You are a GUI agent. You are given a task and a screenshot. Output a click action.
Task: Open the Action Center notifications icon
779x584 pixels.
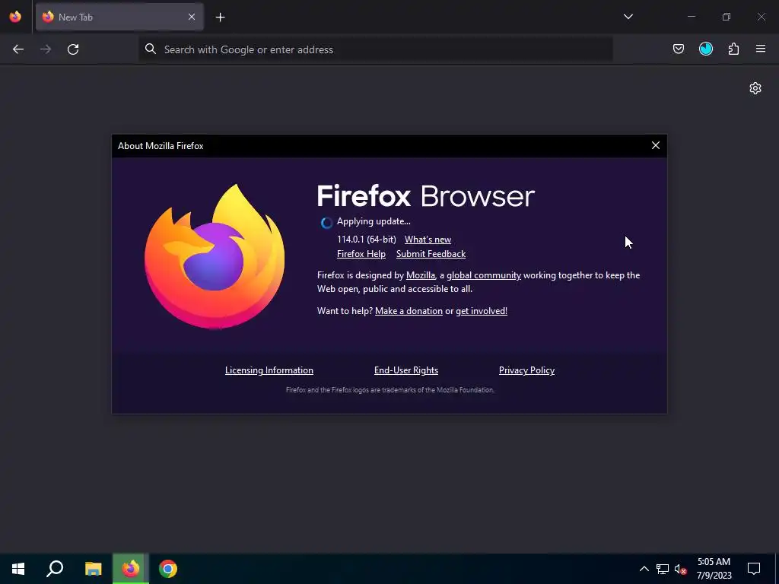pyautogui.click(x=754, y=569)
